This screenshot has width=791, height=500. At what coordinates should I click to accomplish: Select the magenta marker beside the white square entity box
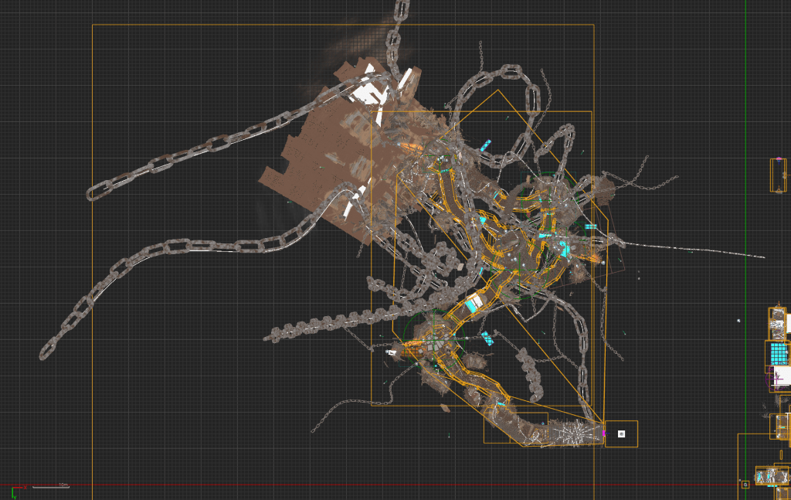(x=604, y=434)
